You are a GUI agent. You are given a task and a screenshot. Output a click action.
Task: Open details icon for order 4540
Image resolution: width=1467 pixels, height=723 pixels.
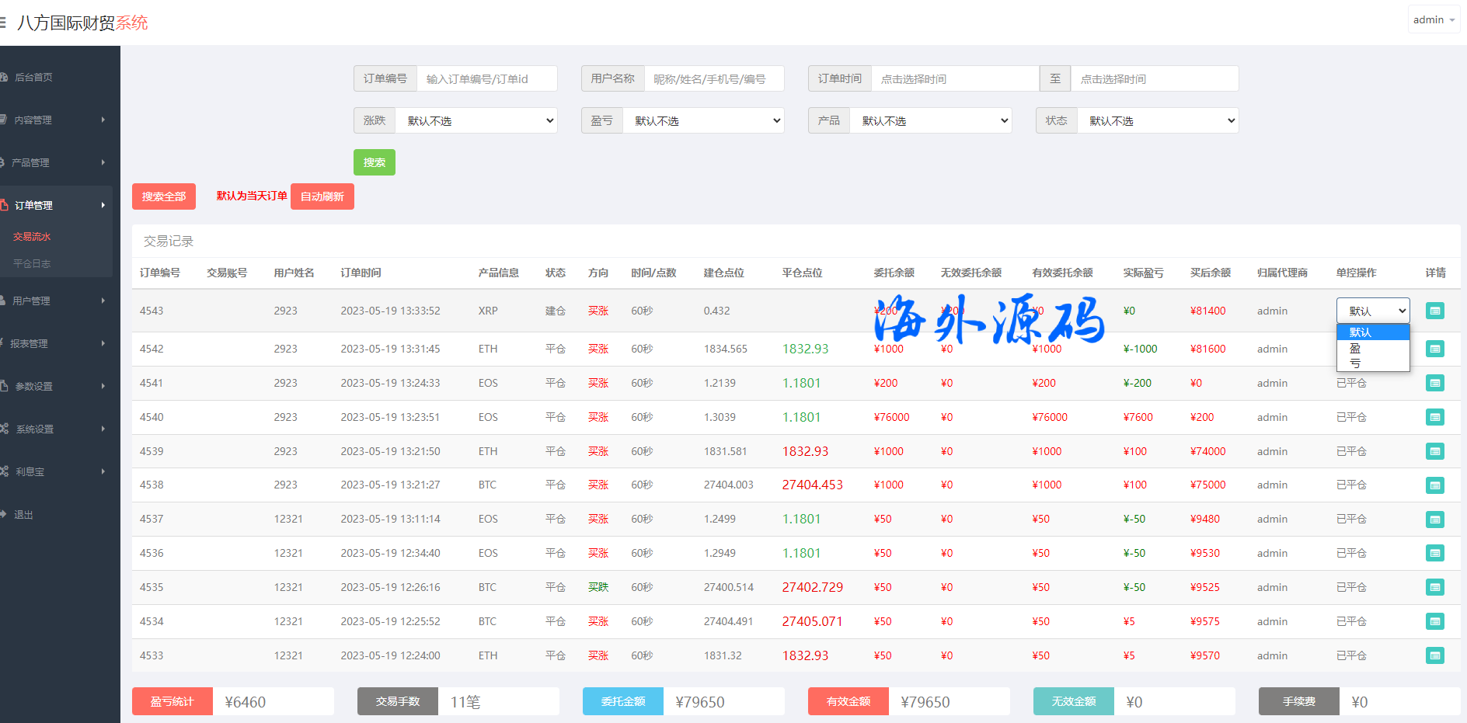pyautogui.click(x=1434, y=417)
